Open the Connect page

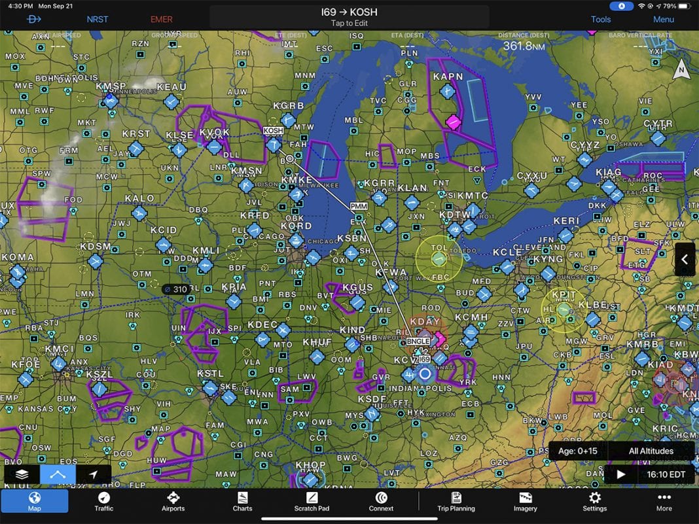pos(381,501)
